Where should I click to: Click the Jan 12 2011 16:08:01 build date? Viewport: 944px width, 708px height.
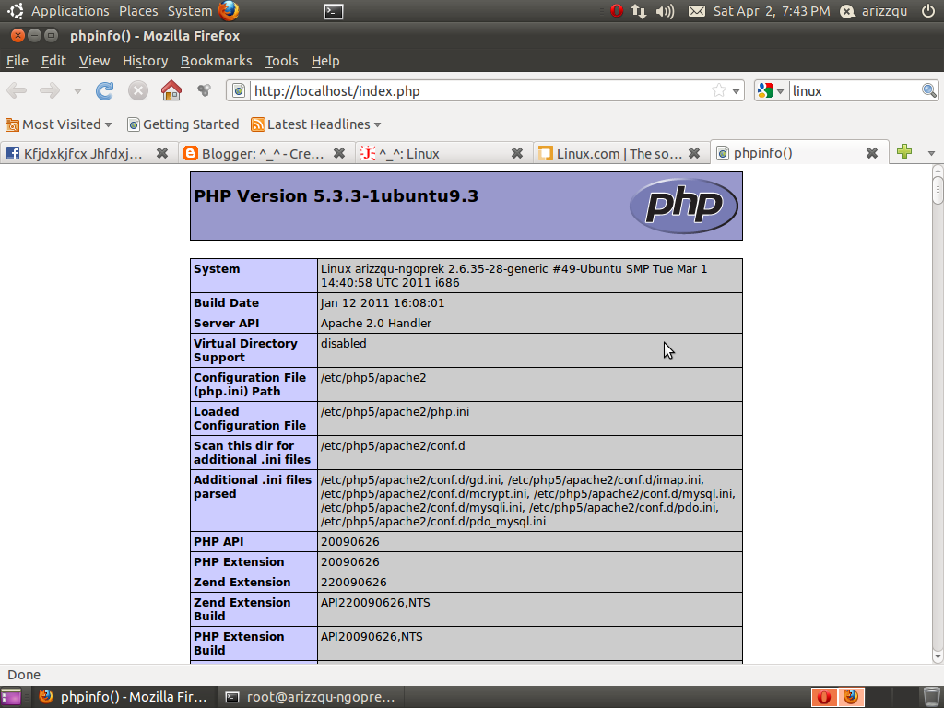[383, 302]
